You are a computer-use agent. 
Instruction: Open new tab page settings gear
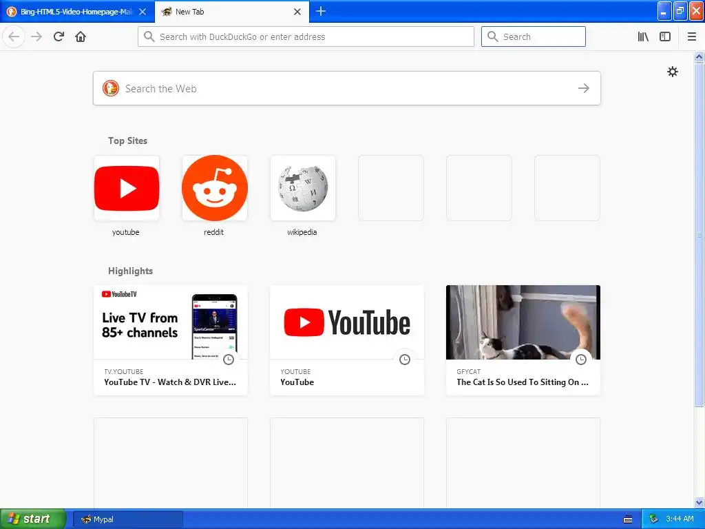point(672,72)
